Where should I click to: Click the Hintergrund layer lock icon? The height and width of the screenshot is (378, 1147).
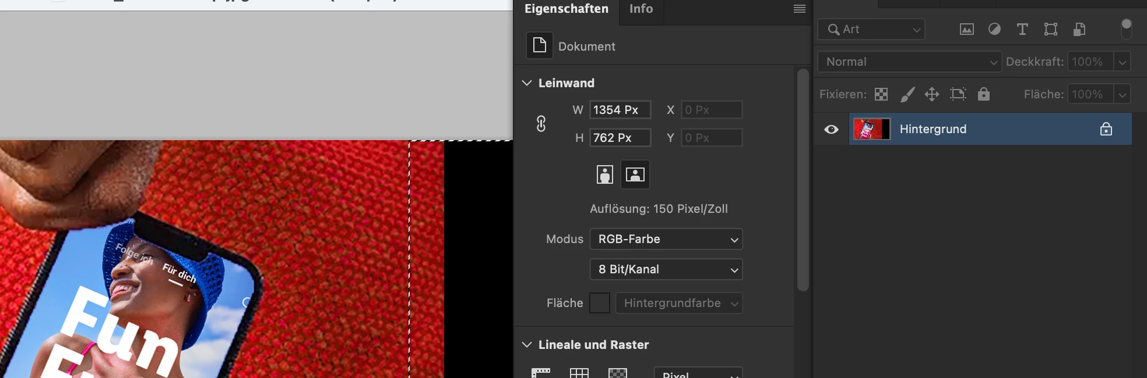[x=1106, y=129]
